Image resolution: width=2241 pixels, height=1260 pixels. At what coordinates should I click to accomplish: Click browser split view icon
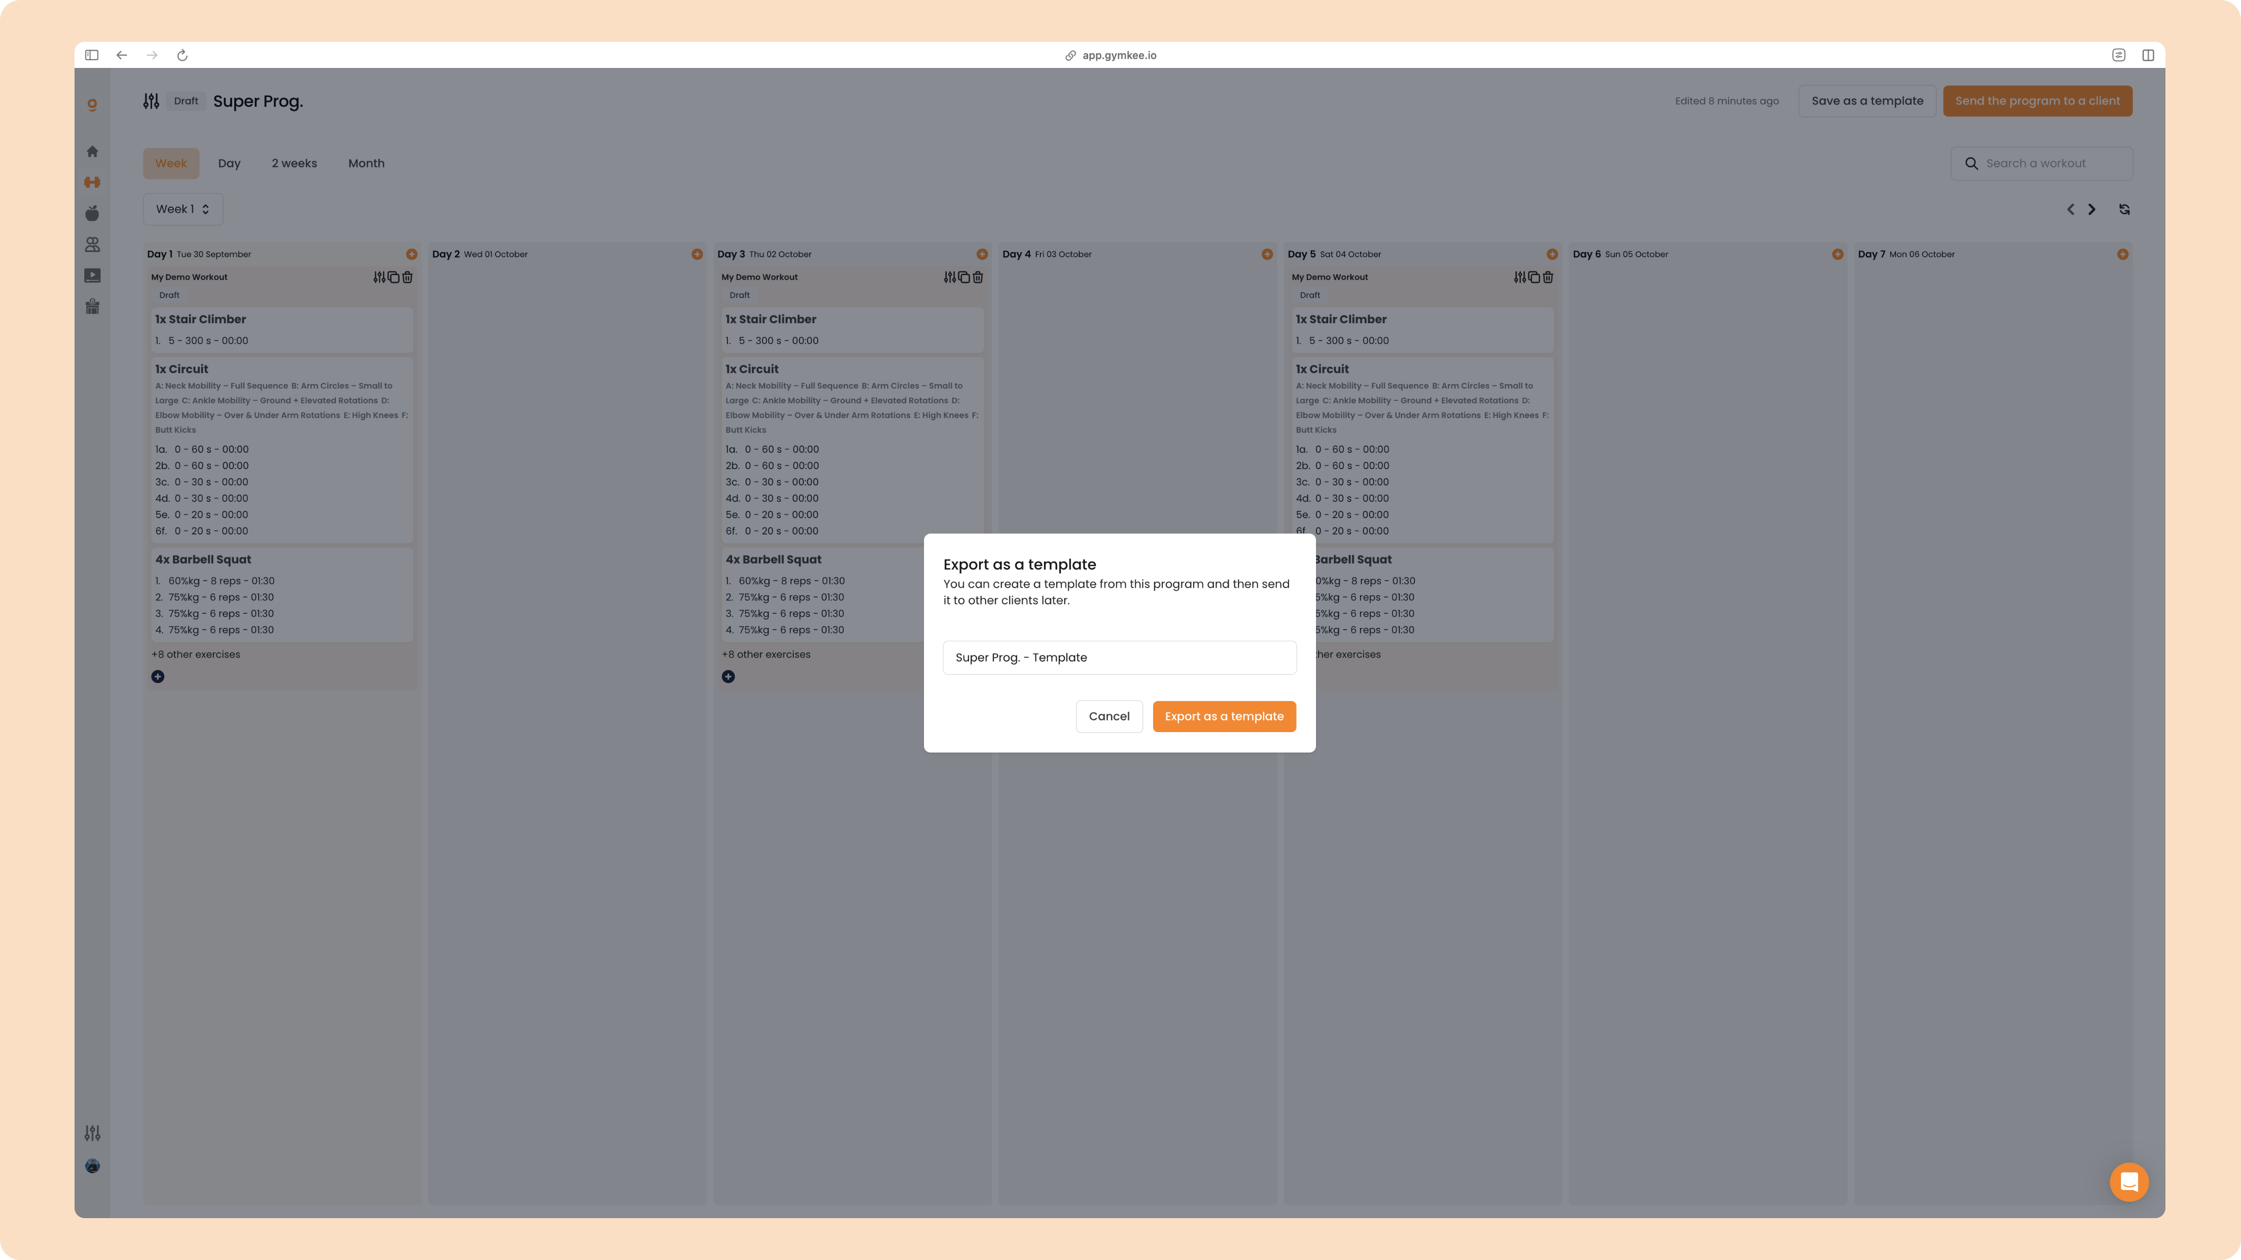coord(2148,55)
